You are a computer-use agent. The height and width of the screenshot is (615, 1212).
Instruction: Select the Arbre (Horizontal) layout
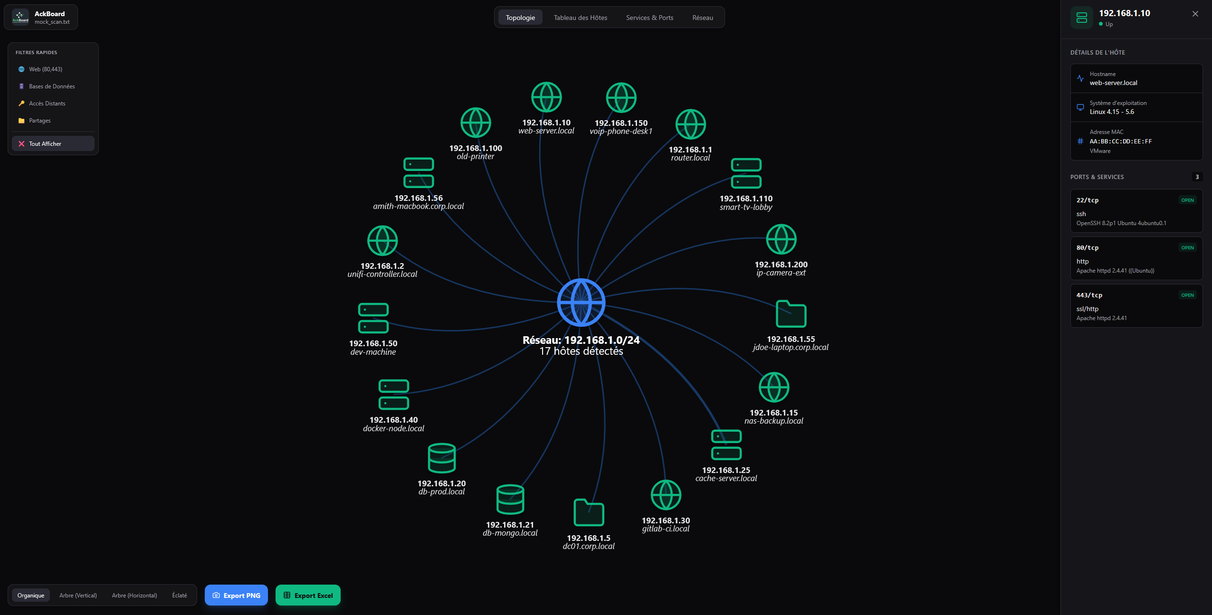134,596
